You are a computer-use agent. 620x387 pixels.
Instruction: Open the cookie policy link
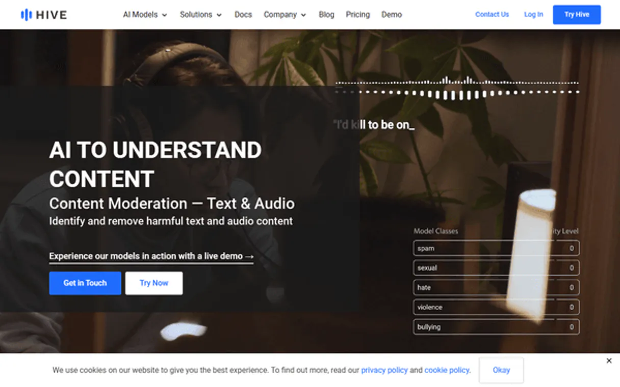point(446,370)
